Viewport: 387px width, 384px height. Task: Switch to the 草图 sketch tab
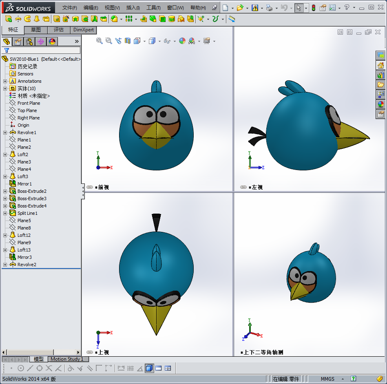(x=36, y=30)
